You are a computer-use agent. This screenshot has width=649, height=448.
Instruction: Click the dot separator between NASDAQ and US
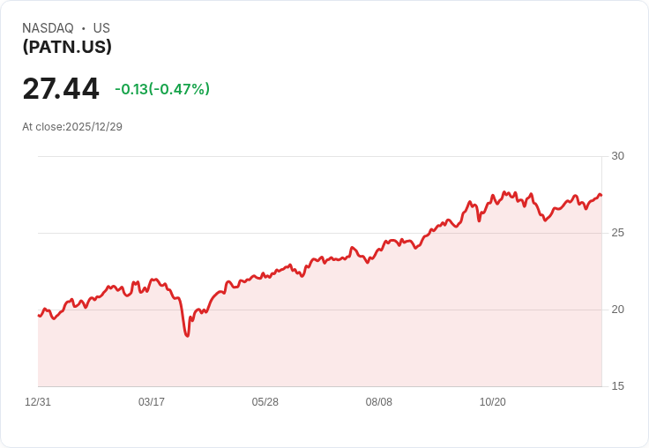click(x=84, y=28)
